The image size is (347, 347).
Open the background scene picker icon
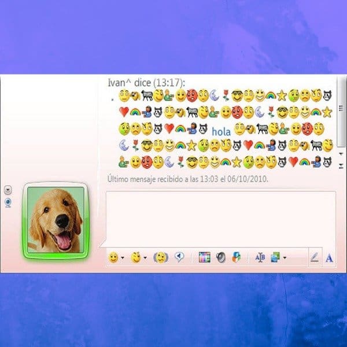pos(275,257)
